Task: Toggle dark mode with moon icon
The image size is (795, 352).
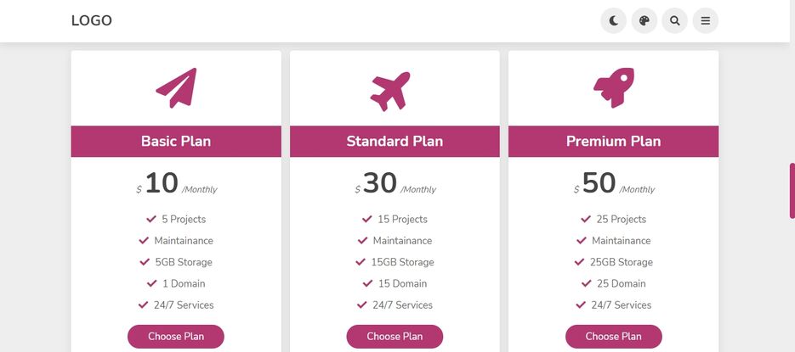Action: click(614, 20)
